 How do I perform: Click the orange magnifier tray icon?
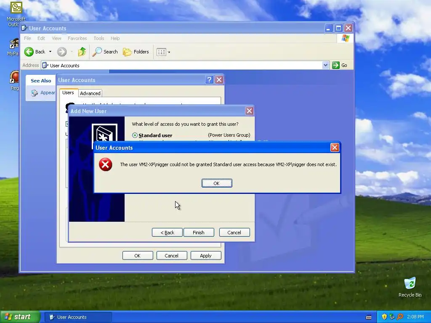400,317
